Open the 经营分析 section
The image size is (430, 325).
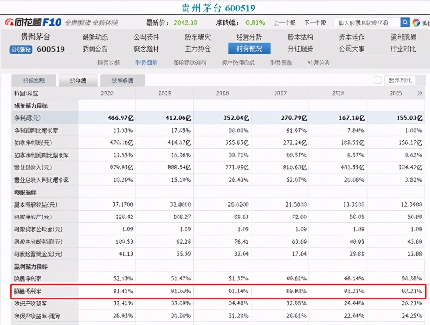pos(248,37)
